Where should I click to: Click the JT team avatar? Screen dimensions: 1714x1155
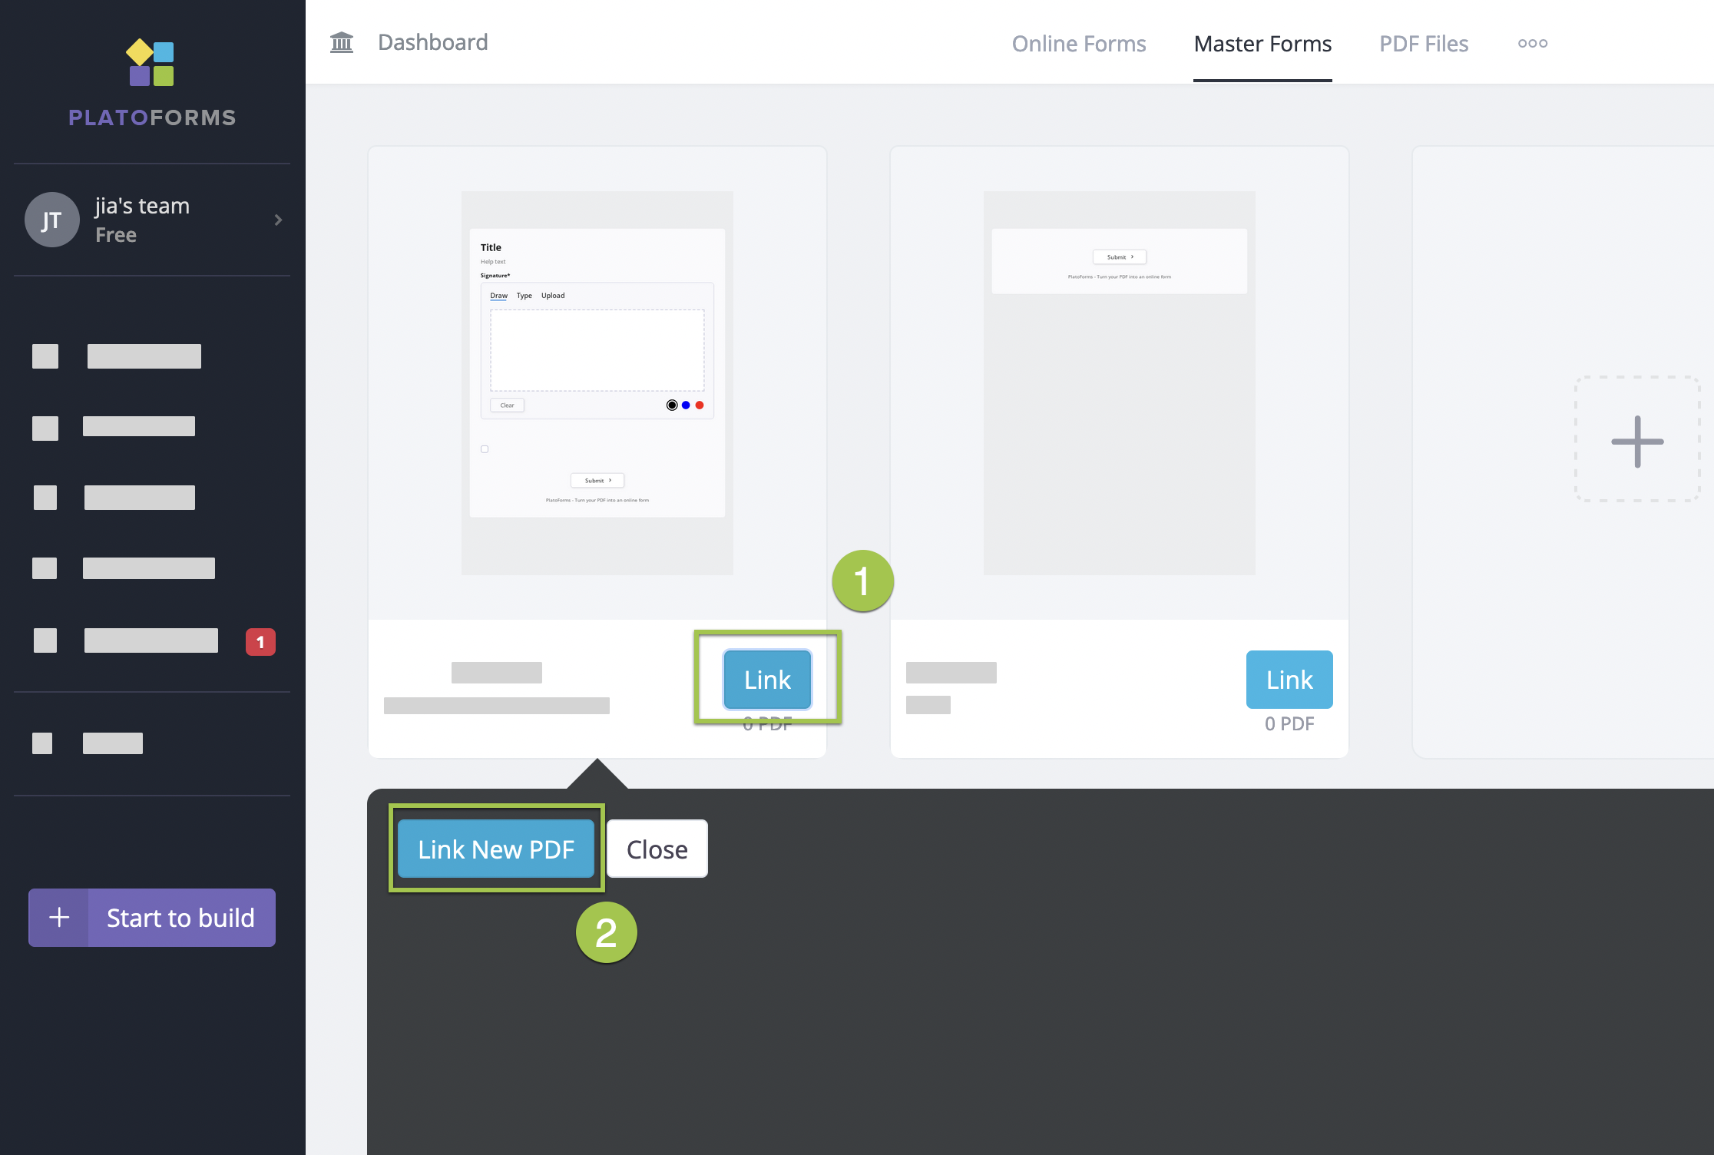[x=52, y=220]
